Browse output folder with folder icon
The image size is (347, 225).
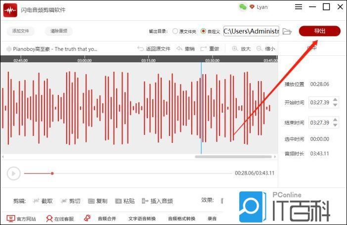287,32
